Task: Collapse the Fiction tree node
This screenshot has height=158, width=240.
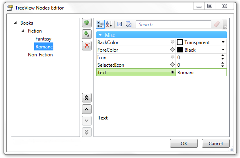Action: click(23, 31)
